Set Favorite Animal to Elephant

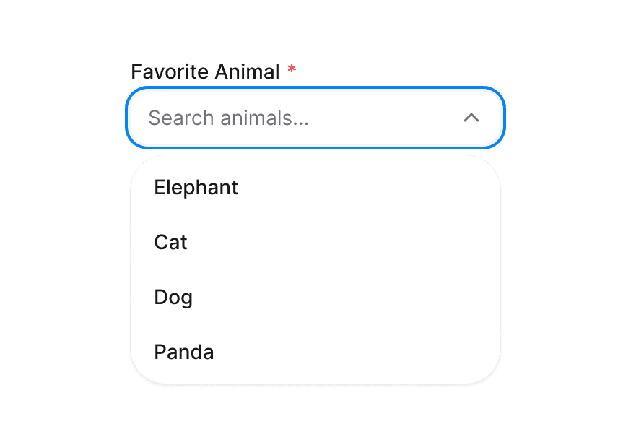click(196, 188)
